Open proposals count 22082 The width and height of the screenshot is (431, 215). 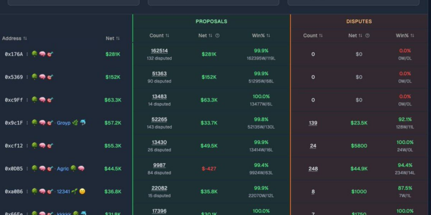[159, 188]
